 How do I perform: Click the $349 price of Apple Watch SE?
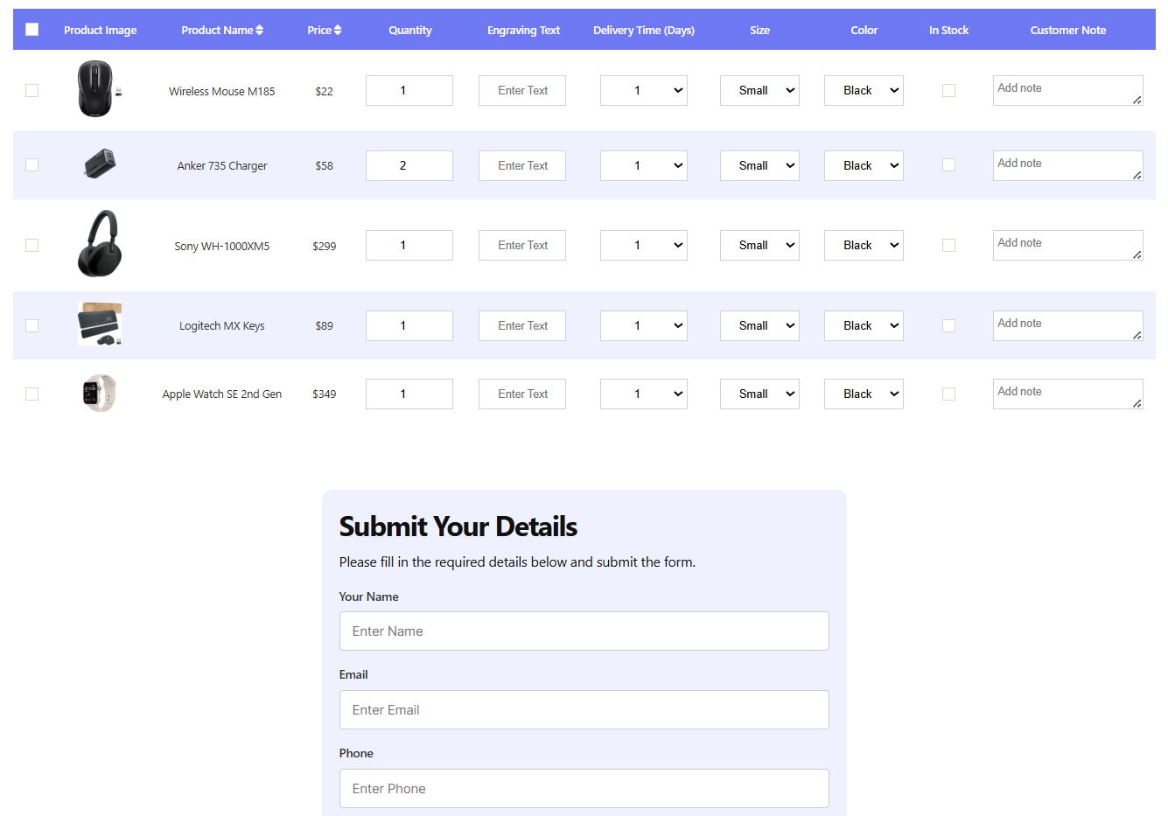pyautogui.click(x=324, y=394)
